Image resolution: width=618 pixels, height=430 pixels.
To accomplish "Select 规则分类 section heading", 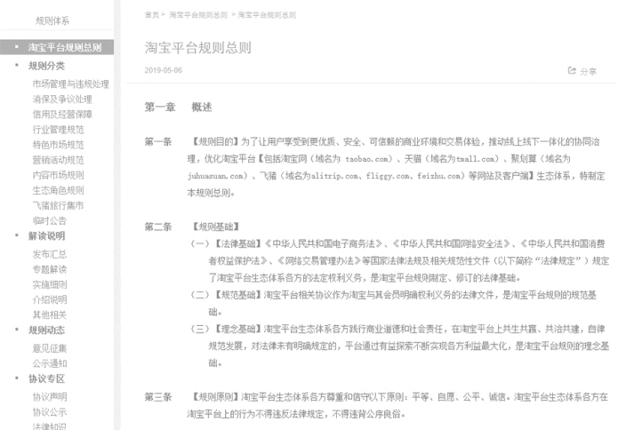I will pos(46,66).
